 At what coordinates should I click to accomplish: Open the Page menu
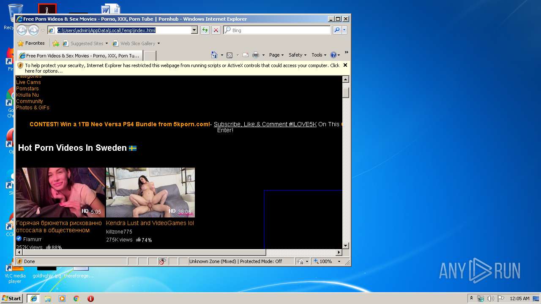pos(276,55)
